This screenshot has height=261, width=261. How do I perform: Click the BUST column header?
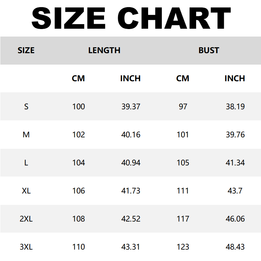pos(209,51)
